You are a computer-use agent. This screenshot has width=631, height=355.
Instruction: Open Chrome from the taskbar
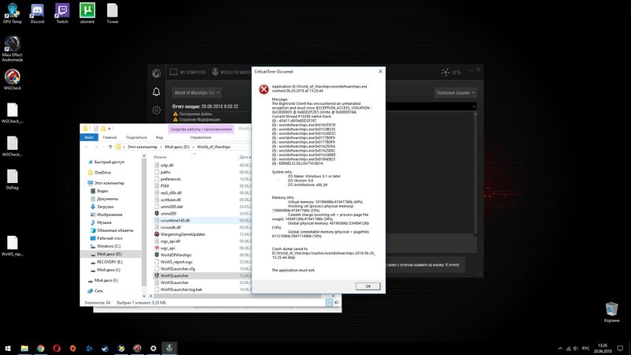(41, 348)
